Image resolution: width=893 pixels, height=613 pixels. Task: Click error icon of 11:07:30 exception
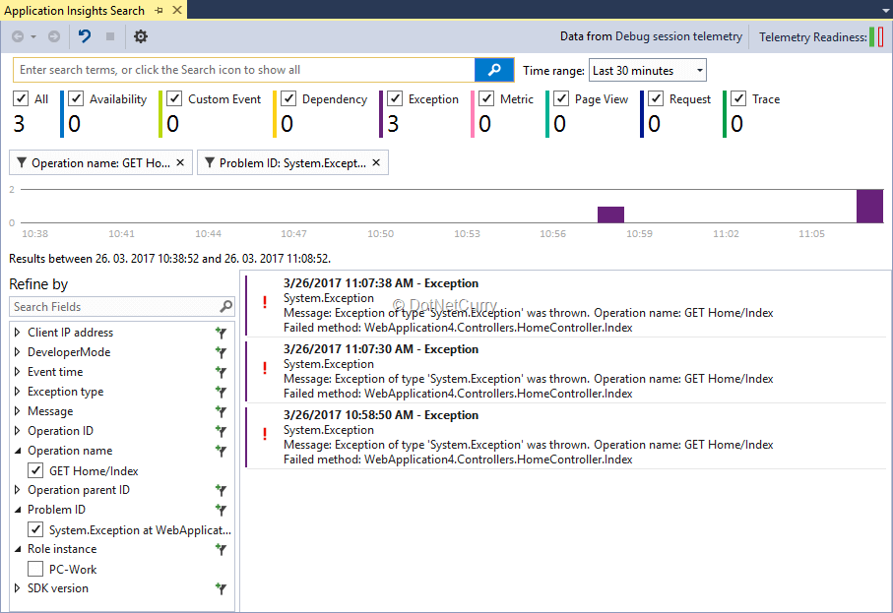click(265, 368)
